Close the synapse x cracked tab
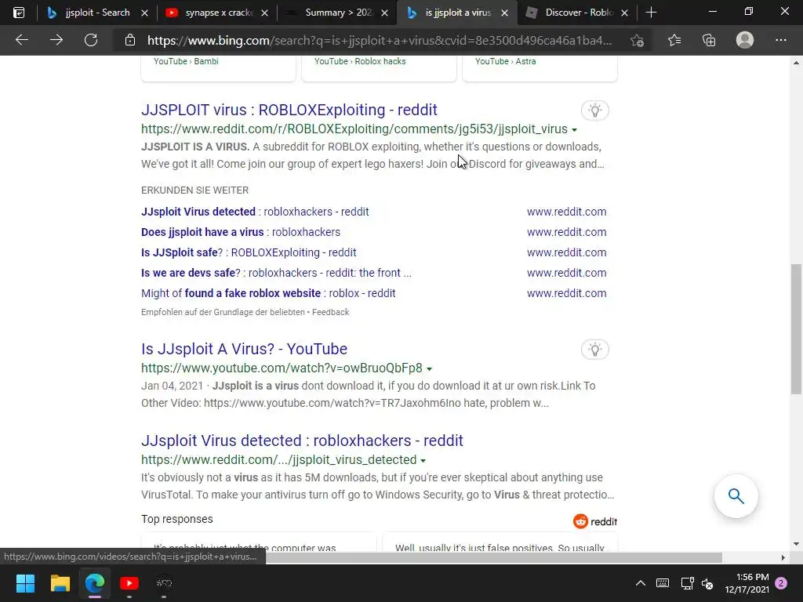This screenshot has height=602, width=803. click(264, 13)
